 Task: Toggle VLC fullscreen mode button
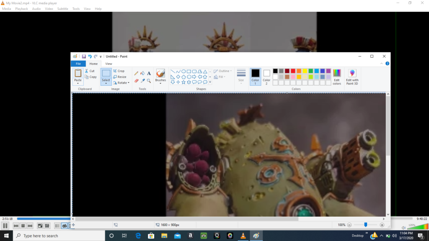[x=40, y=226]
